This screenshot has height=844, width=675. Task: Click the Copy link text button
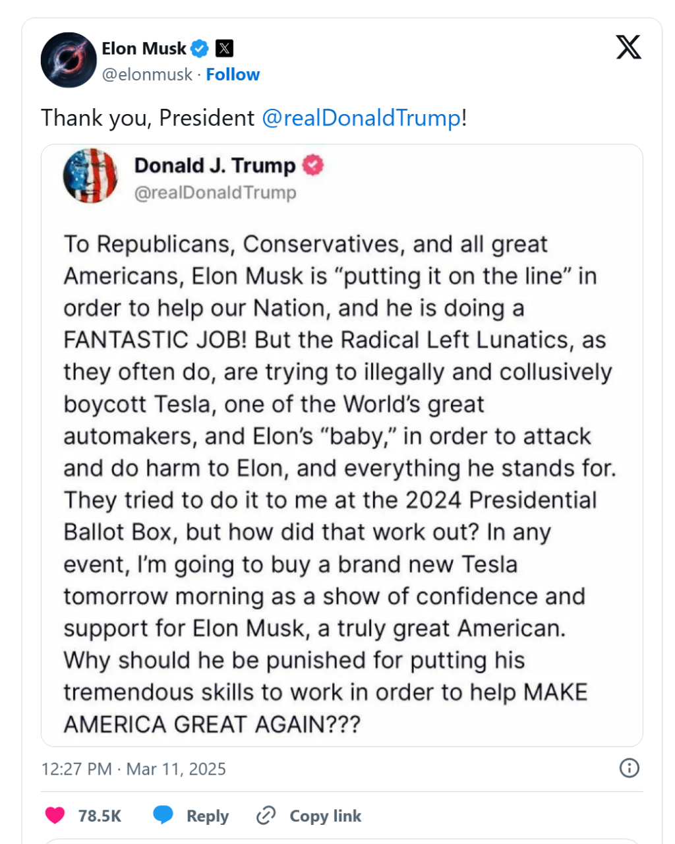coord(325,816)
